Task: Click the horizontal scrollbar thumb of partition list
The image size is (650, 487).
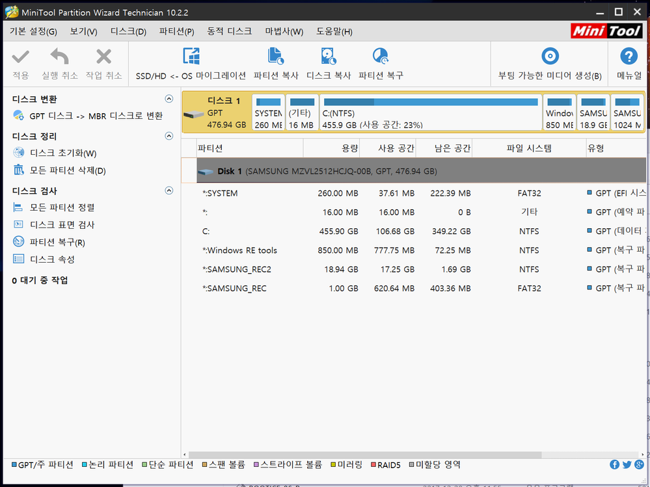Action: pos(365,454)
